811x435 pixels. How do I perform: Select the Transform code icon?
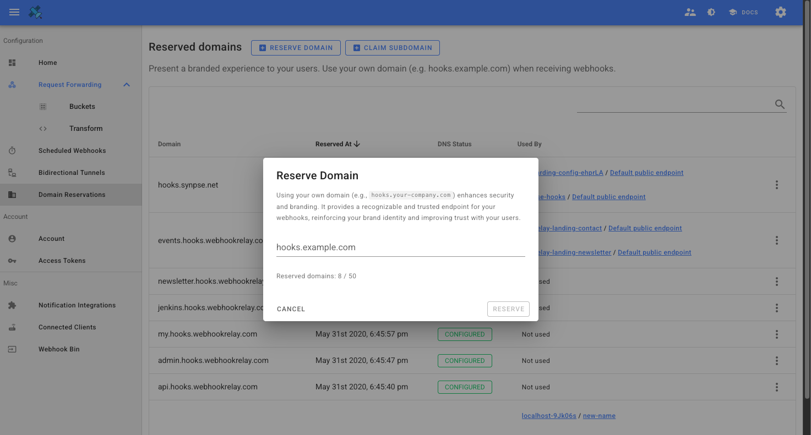point(43,128)
